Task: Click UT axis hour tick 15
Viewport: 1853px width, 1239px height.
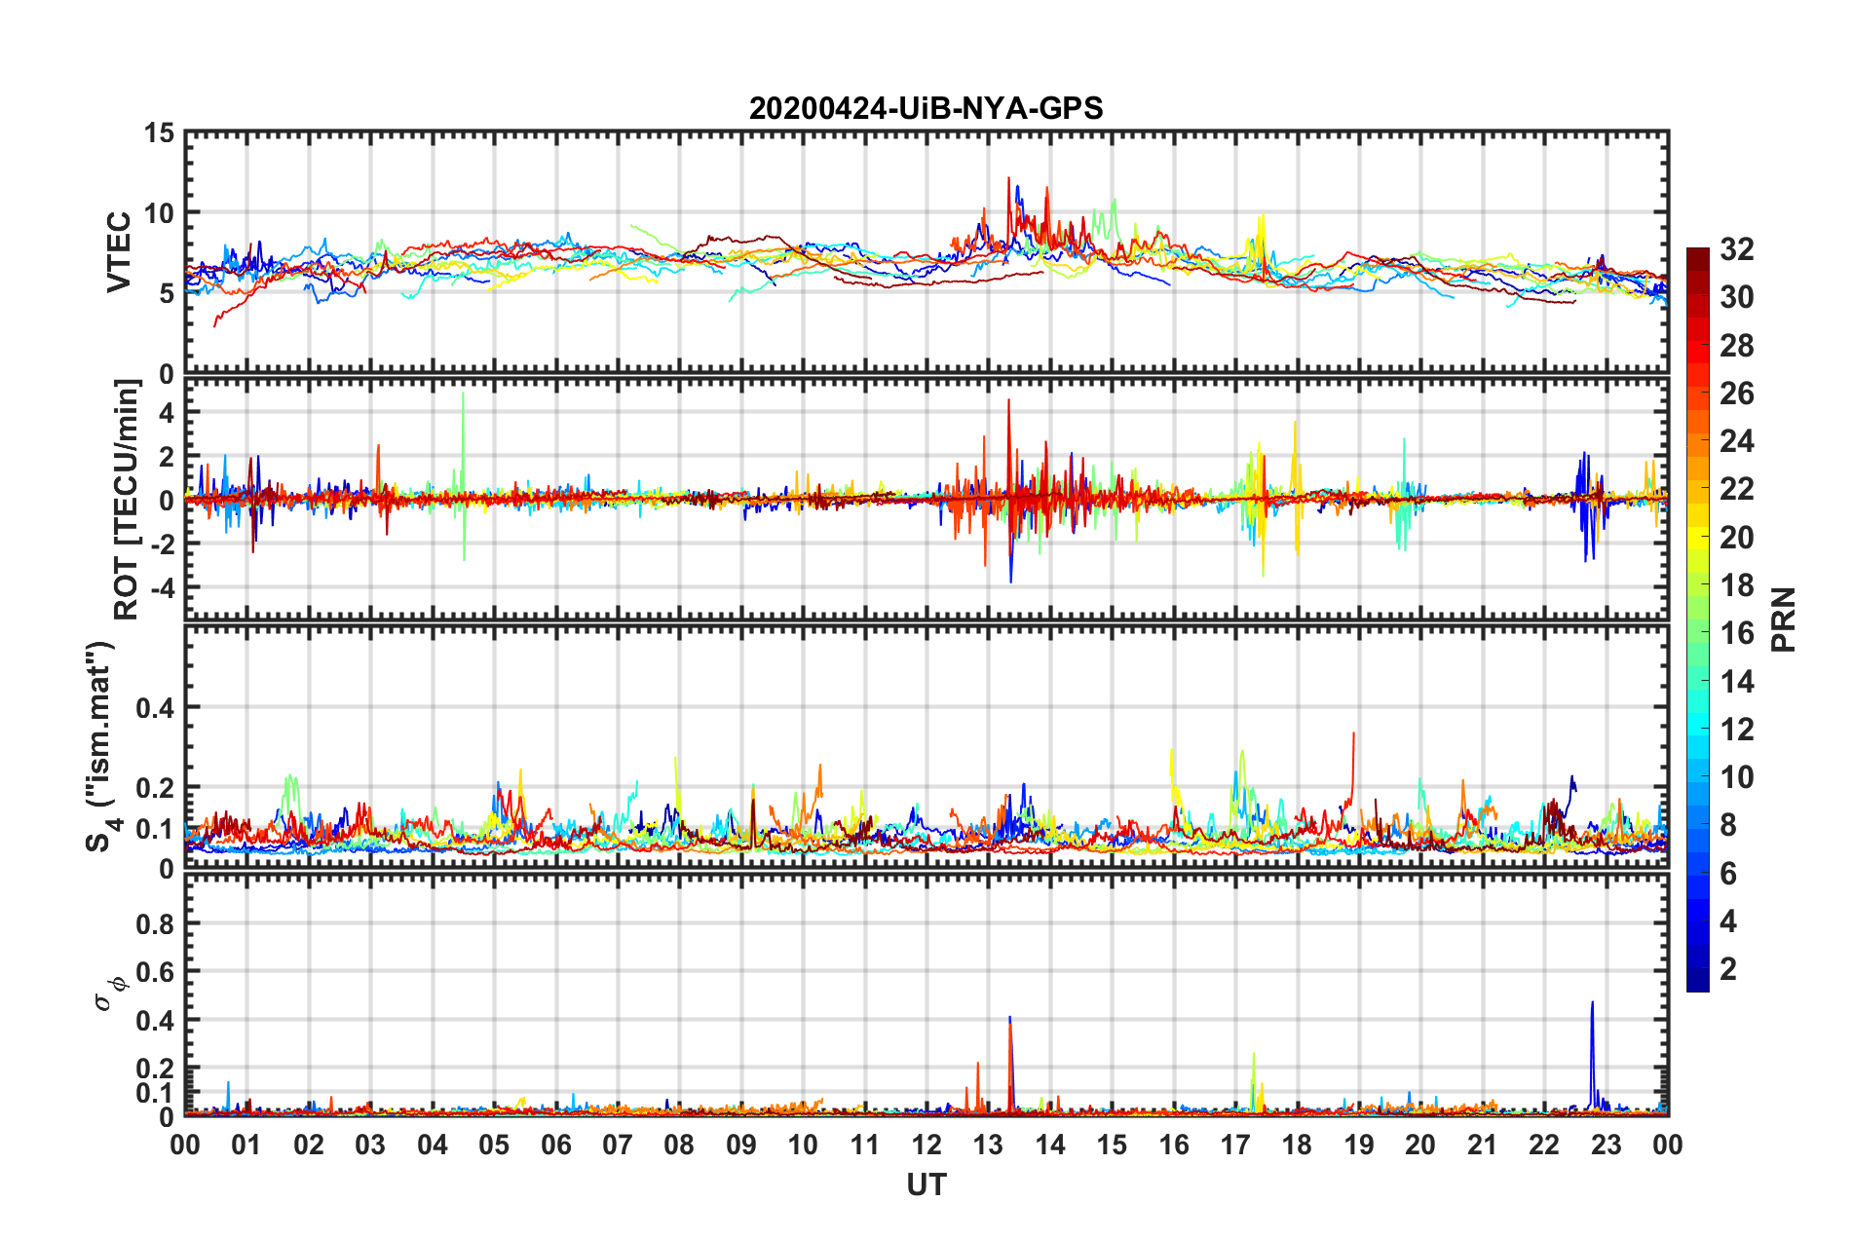Action: [1112, 1145]
